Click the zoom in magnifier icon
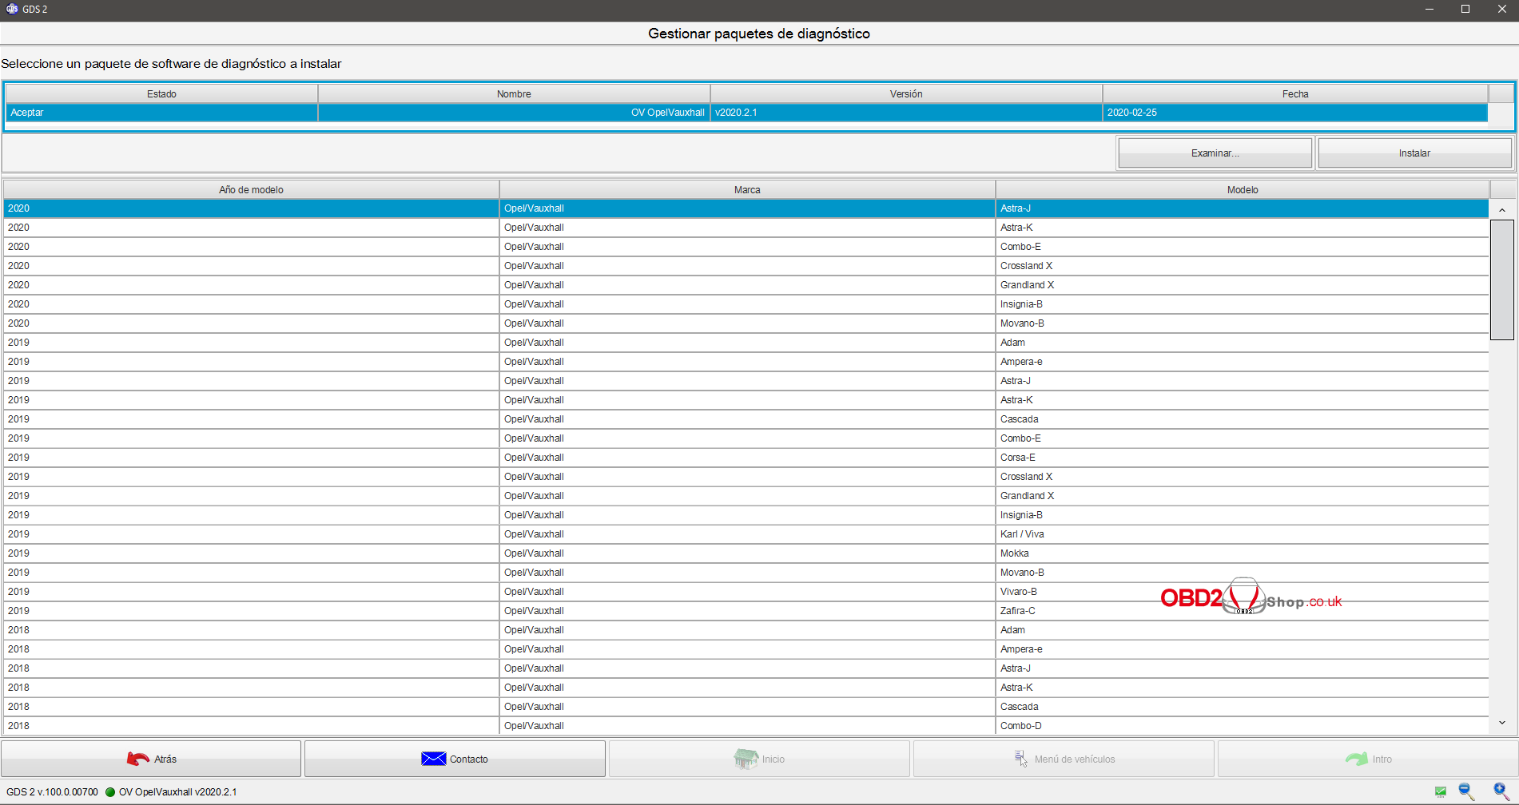The image size is (1519, 805). [1501, 791]
